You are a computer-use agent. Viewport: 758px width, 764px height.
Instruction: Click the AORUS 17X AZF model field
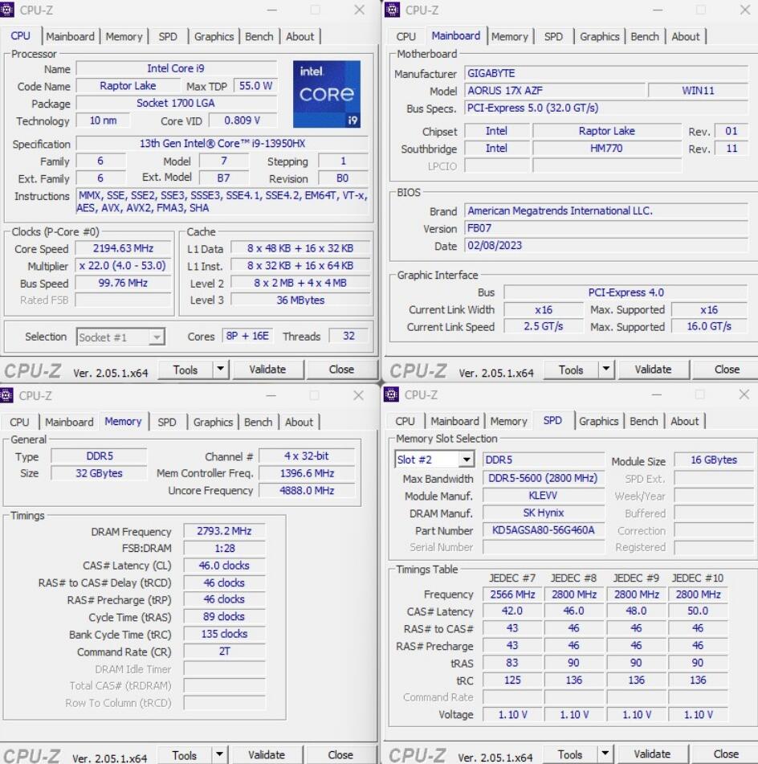point(555,91)
